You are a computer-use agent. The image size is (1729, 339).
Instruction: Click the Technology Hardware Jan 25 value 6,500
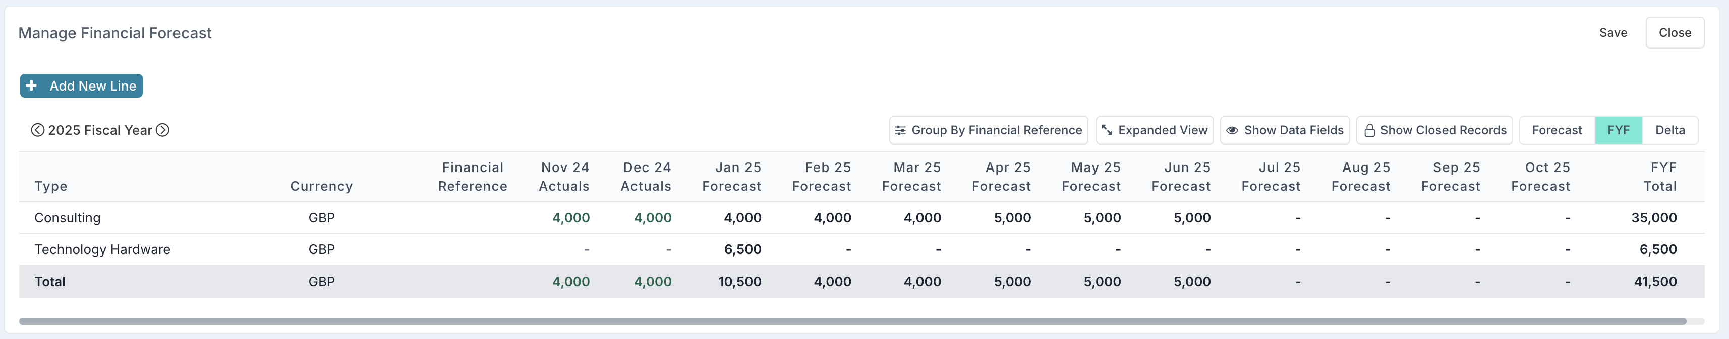742,249
